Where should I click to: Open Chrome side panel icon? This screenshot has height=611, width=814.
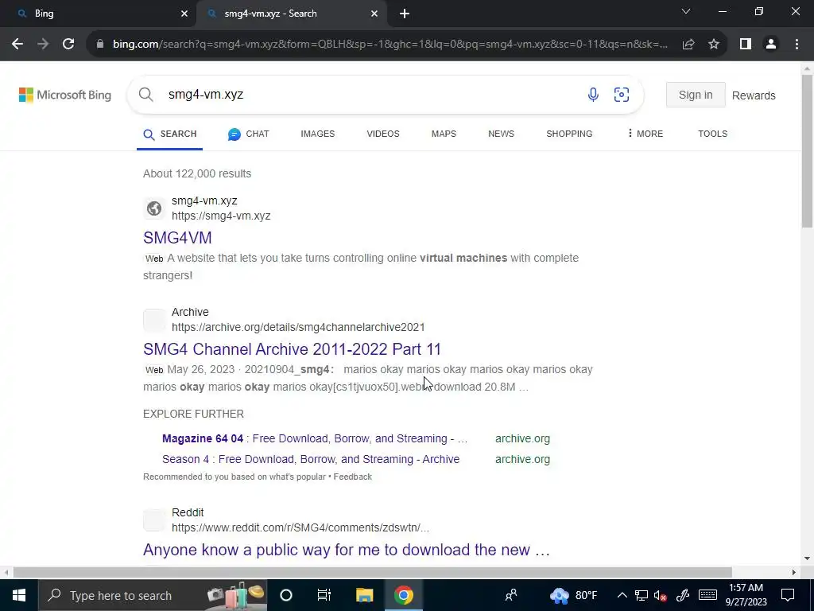pos(746,45)
